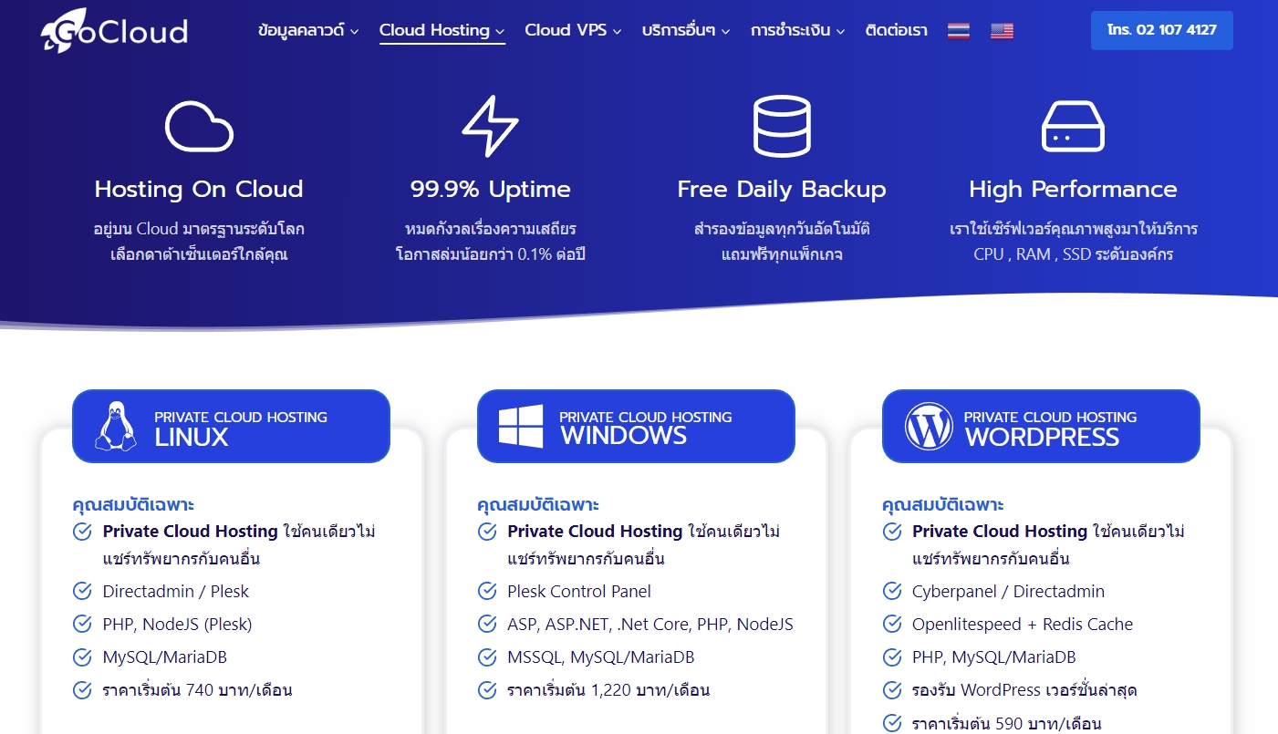This screenshot has height=734, width=1278.
Task: Select the WordPress logo icon
Action: pyautogui.click(x=928, y=425)
